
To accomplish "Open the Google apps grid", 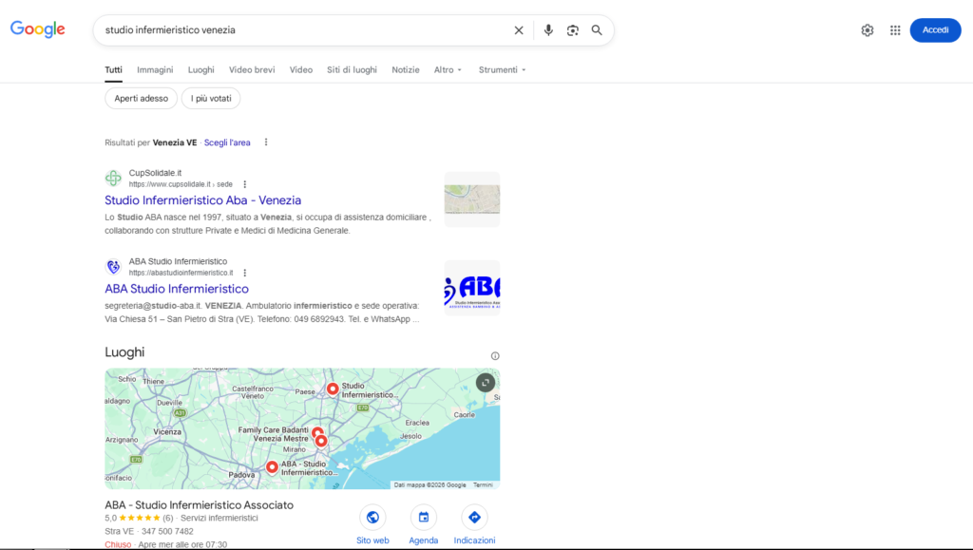I will tap(894, 29).
